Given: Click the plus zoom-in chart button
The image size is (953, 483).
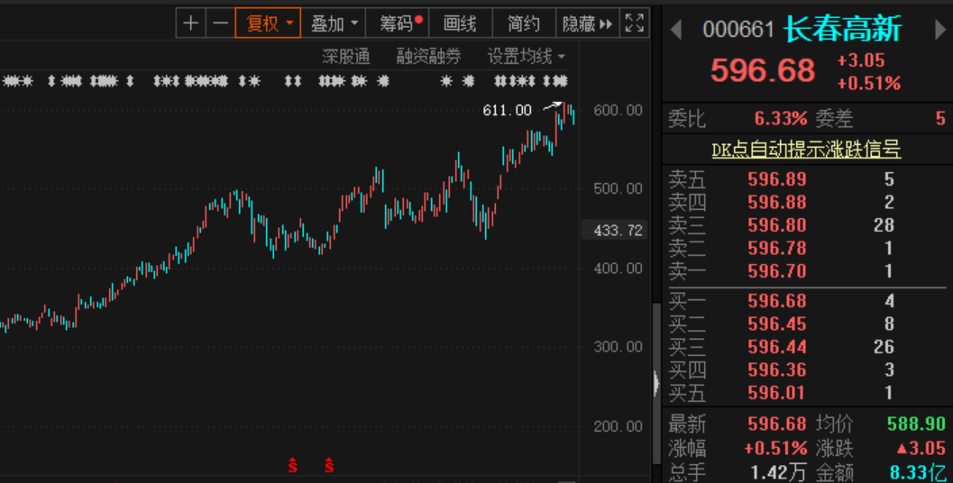Looking at the screenshot, I should click(x=190, y=23).
